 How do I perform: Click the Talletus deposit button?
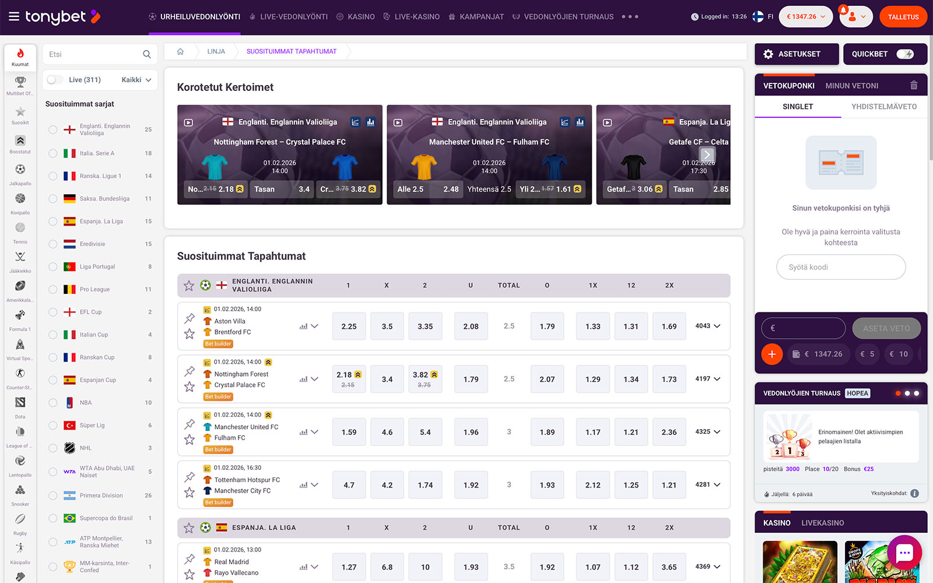[x=903, y=17]
